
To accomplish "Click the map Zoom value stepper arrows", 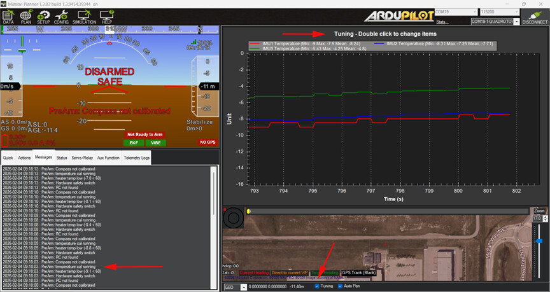I will (545, 218).
